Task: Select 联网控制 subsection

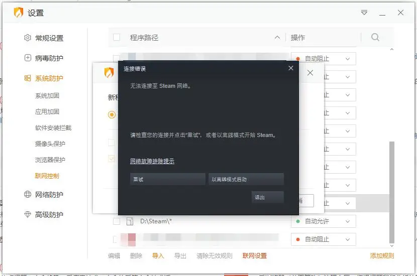Action: [x=47, y=176]
